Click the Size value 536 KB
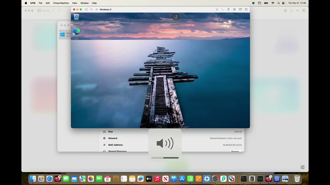This screenshot has width=330, height=185. 238,132
